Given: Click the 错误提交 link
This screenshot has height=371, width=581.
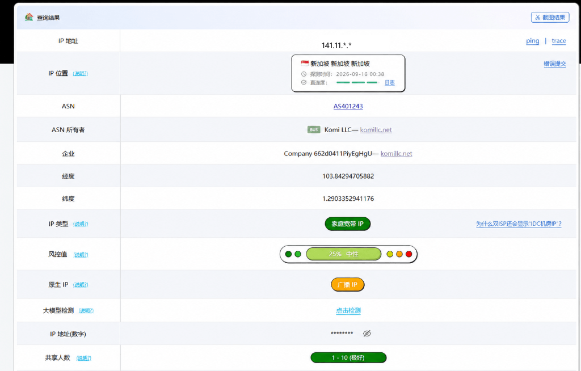Looking at the screenshot, I should point(555,64).
